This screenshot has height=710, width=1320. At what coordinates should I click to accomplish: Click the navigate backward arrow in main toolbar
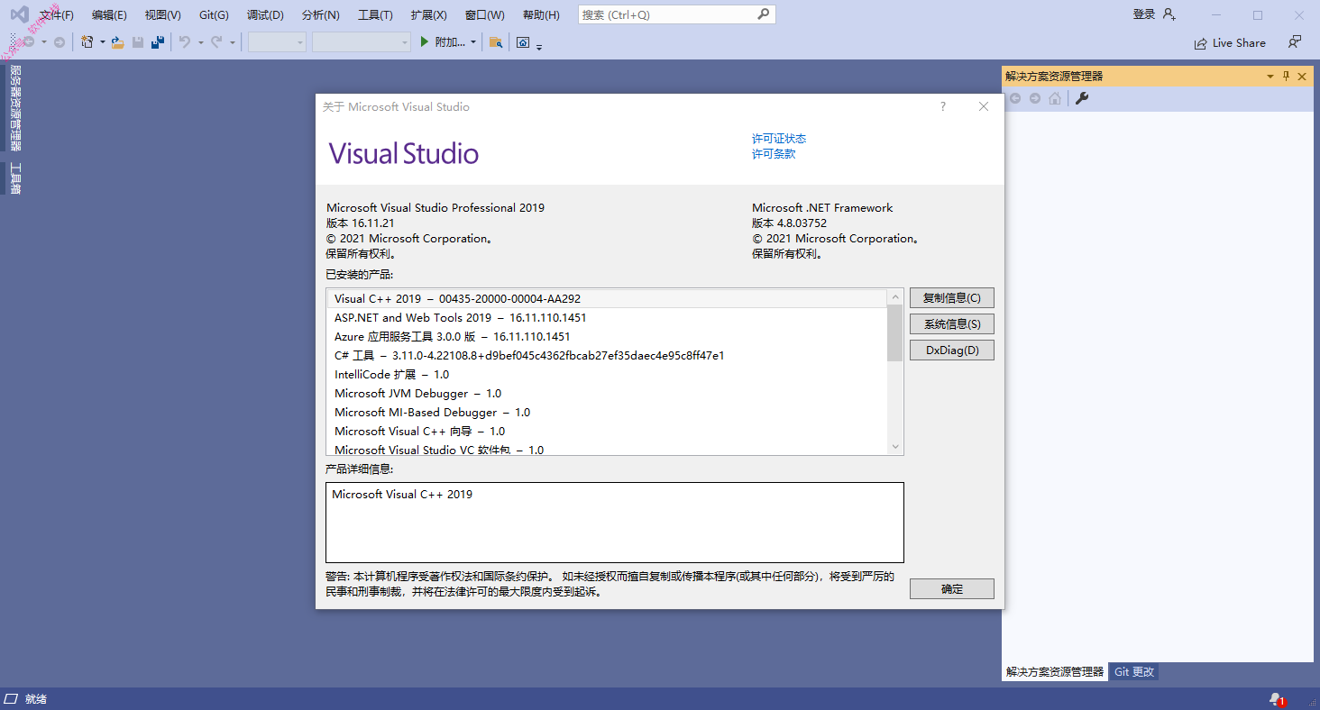tap(28, 42)
